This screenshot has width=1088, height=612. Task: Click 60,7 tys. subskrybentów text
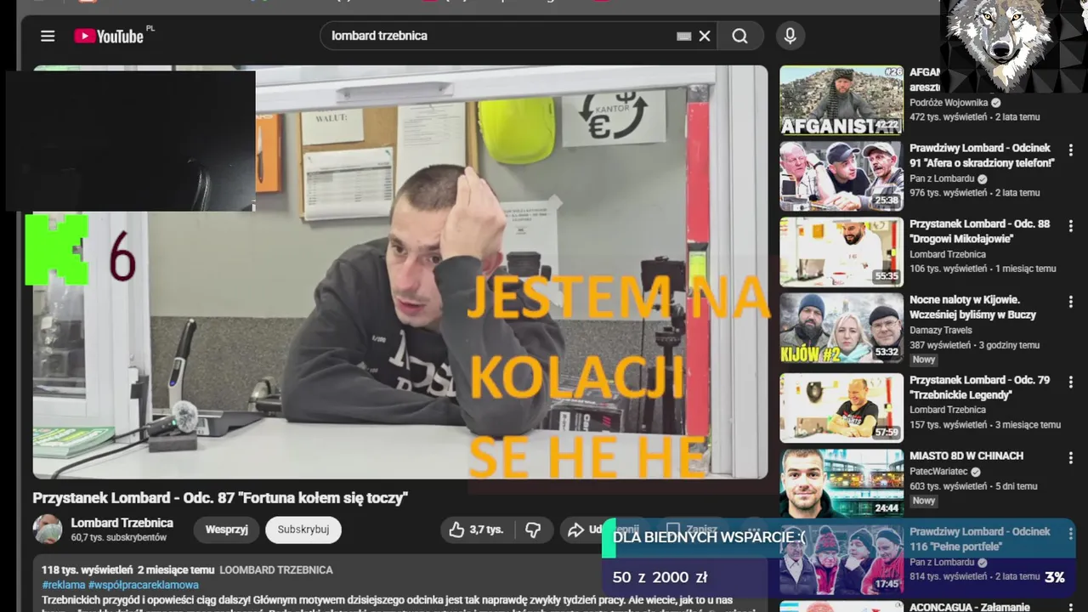click(x=119, y=538)
